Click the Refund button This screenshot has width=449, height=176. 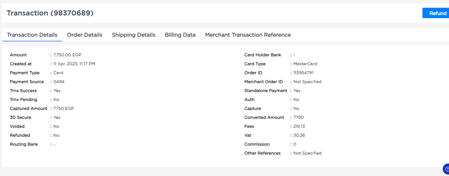pos(436,13)
